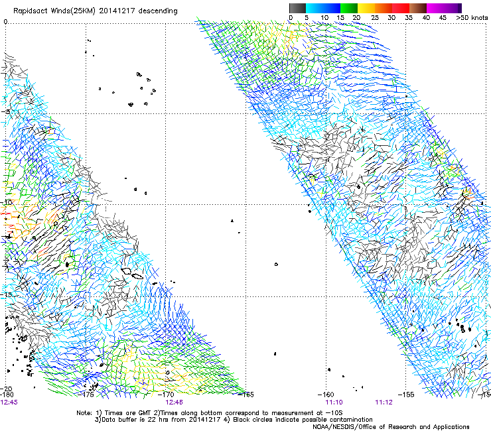Click the purple '11:12' time label

point(384,402)
